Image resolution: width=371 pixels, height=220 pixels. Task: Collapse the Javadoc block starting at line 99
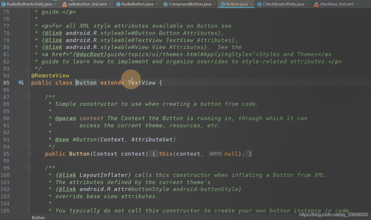[x=29, y=168]
